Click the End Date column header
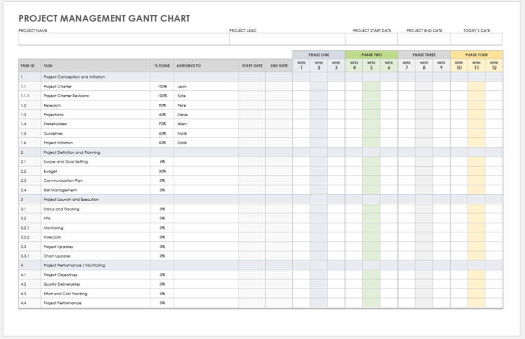This screenshot has height=339, width=525. click(x=279, y=66)
